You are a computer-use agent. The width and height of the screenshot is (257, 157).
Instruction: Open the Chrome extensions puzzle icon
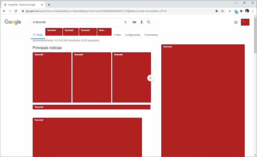[241, 11]
